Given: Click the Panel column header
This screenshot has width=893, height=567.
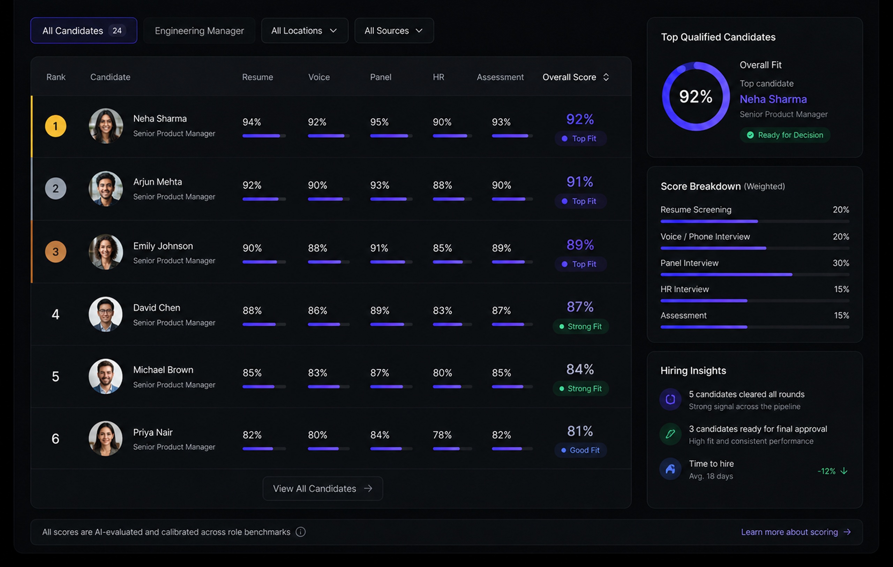Looking at the screenshot, I should pyautogui.click(x=381, y=77).
